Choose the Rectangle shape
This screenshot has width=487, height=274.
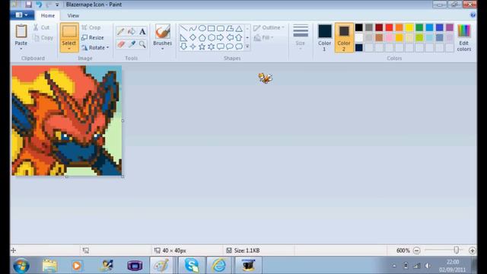click(x=212, y=29)
